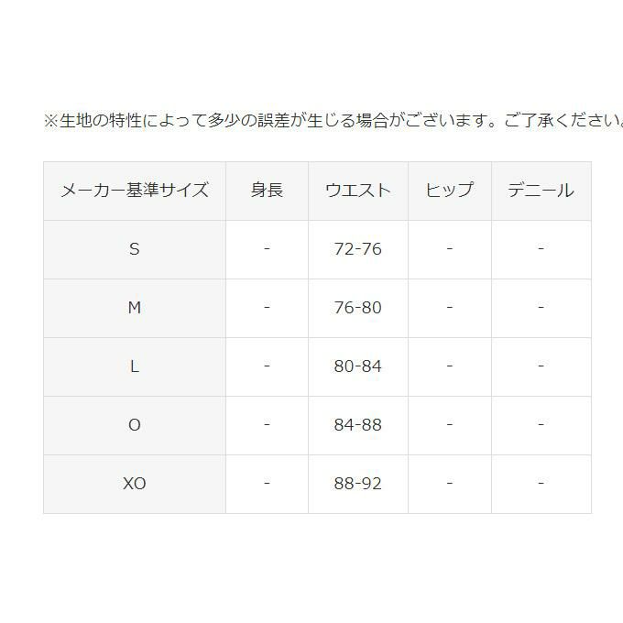The width and height of the screenshot is (623, 623).
Task: Click the M size row label
Action: (x=135, y=308)
